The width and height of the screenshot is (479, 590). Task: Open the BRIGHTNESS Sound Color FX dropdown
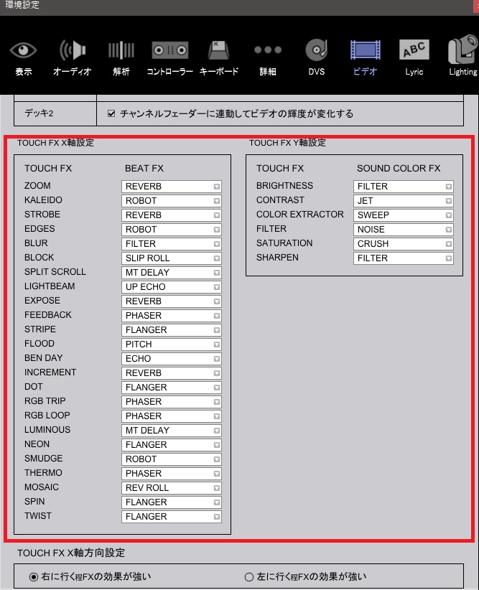[404, 186]
